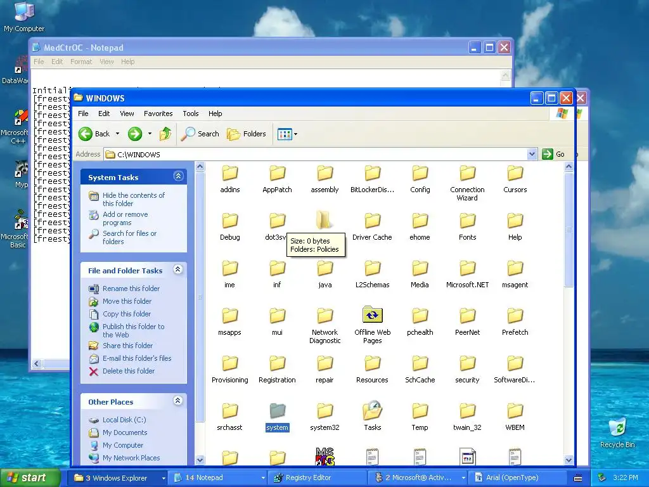Select the java folder
Image resolution: width=649 pixels, height=487 pixels.
(325, 274)
